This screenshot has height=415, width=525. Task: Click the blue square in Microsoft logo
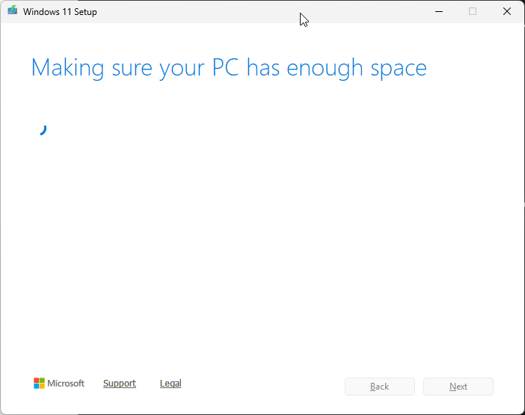click(36, 387)
